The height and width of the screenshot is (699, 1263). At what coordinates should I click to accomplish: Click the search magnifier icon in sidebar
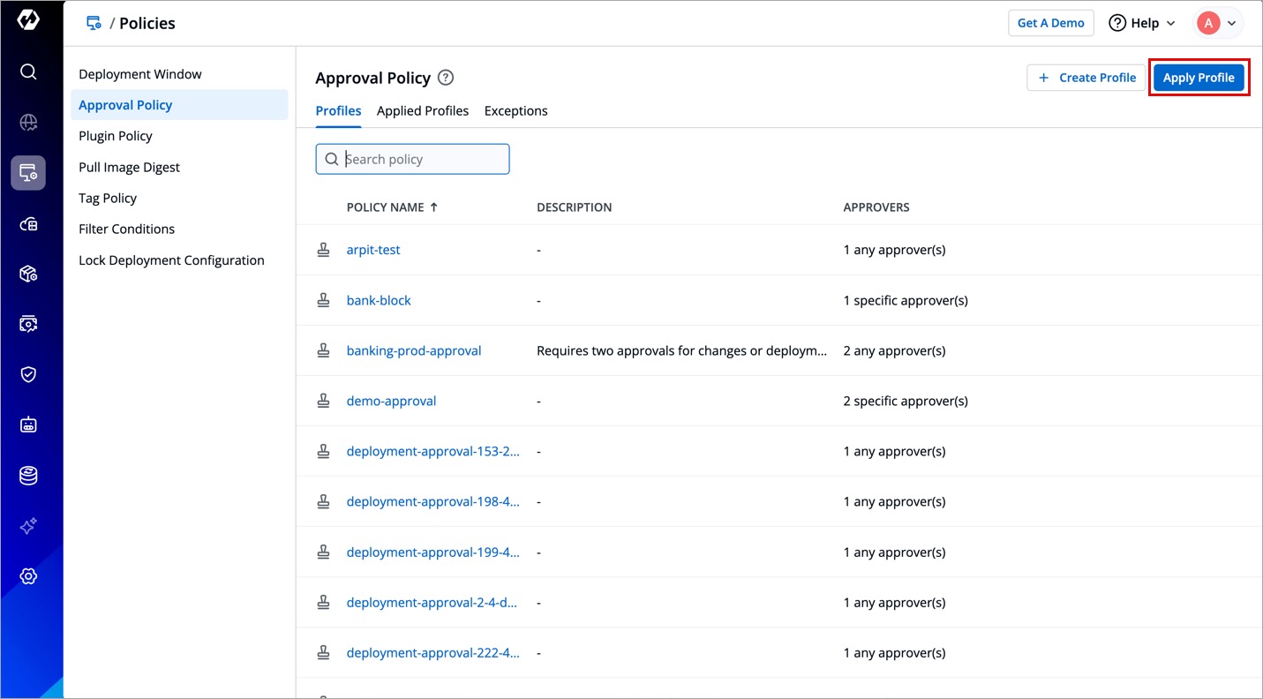tap(28, 71)
